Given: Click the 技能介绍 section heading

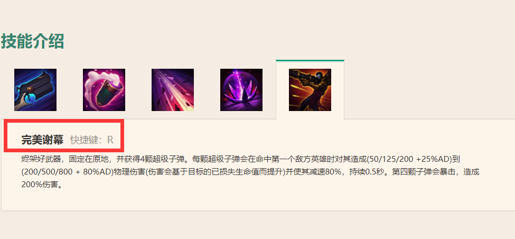Looking at the screenshot, I should point(33,41).
